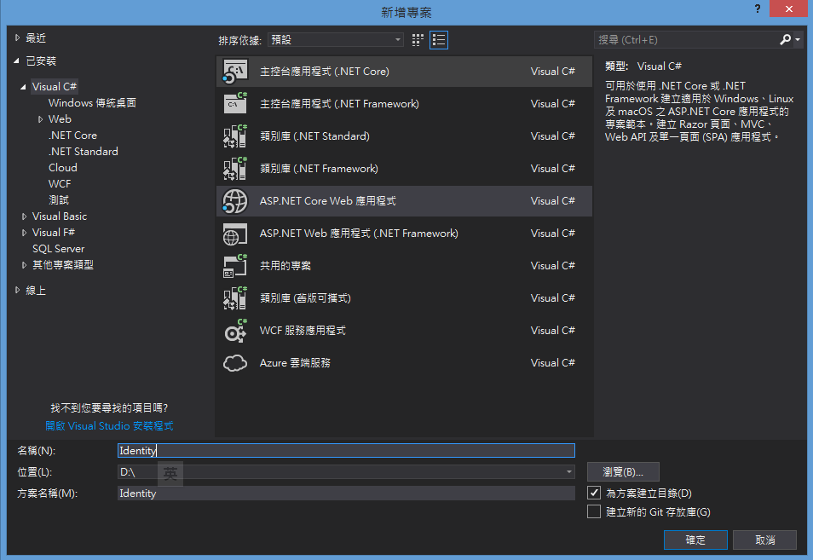Click the 類別庫 (.NET Standard) template icon
813x560 pixels.
[235, 136]
